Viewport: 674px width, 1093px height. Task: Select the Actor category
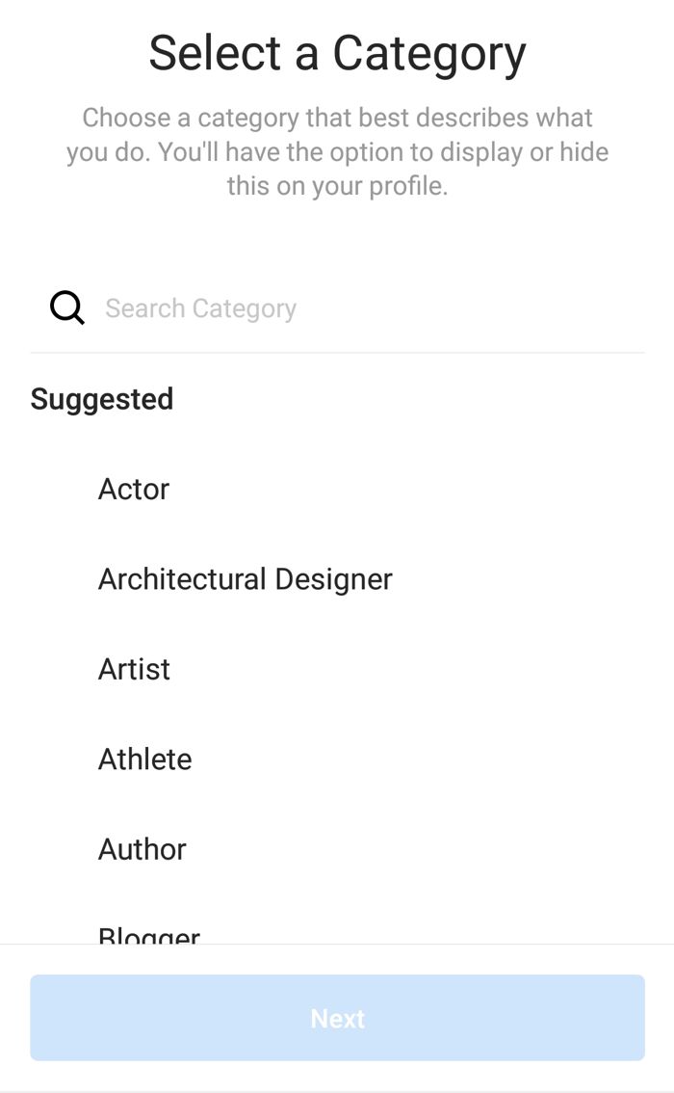point(134,489)
